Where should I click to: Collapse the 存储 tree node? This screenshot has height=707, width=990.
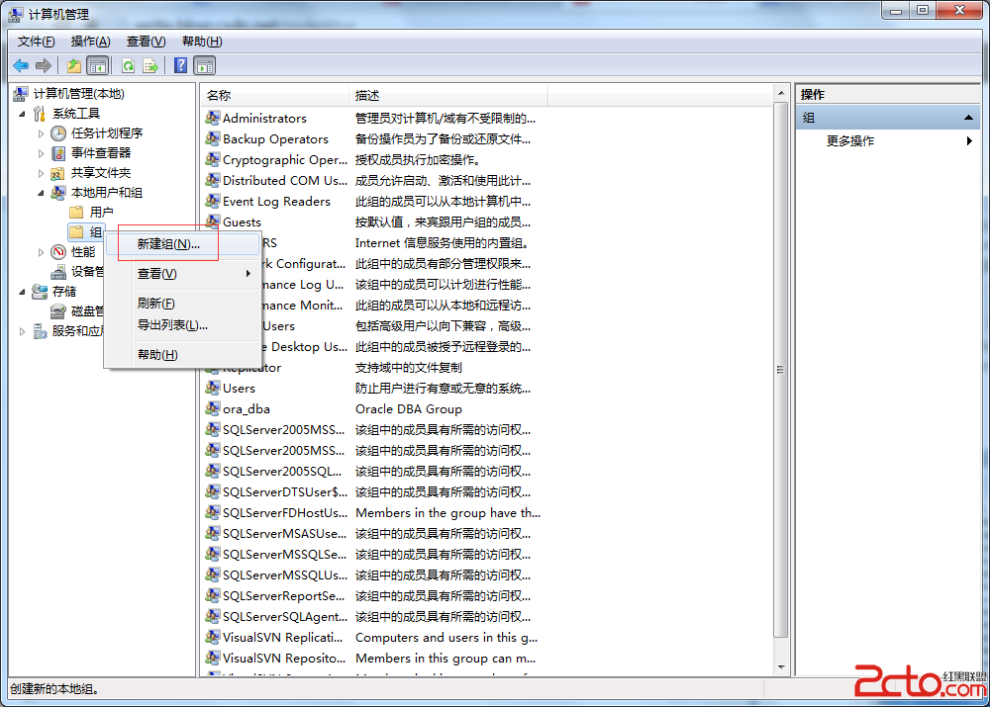pyautogui.click(x=23, y=292)
